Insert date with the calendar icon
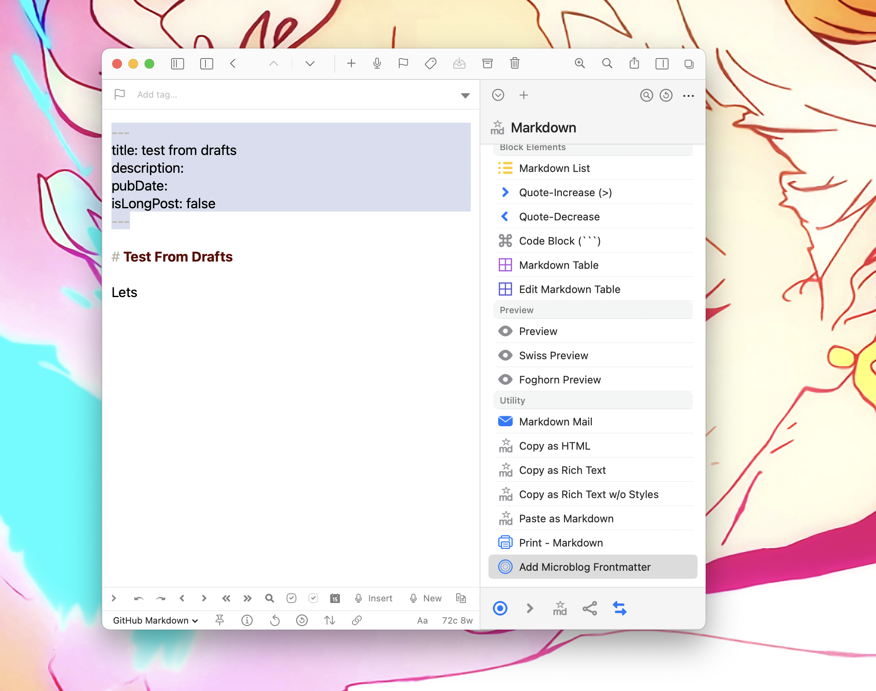The image size is (876, 691). click(x=335, y=598)
